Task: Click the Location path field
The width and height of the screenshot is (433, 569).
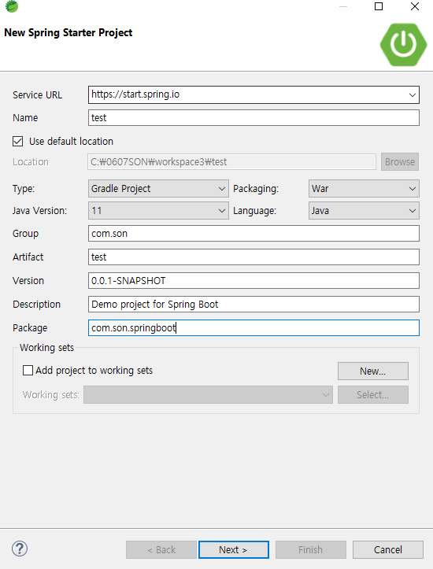Action: click(x=231, y=162)
